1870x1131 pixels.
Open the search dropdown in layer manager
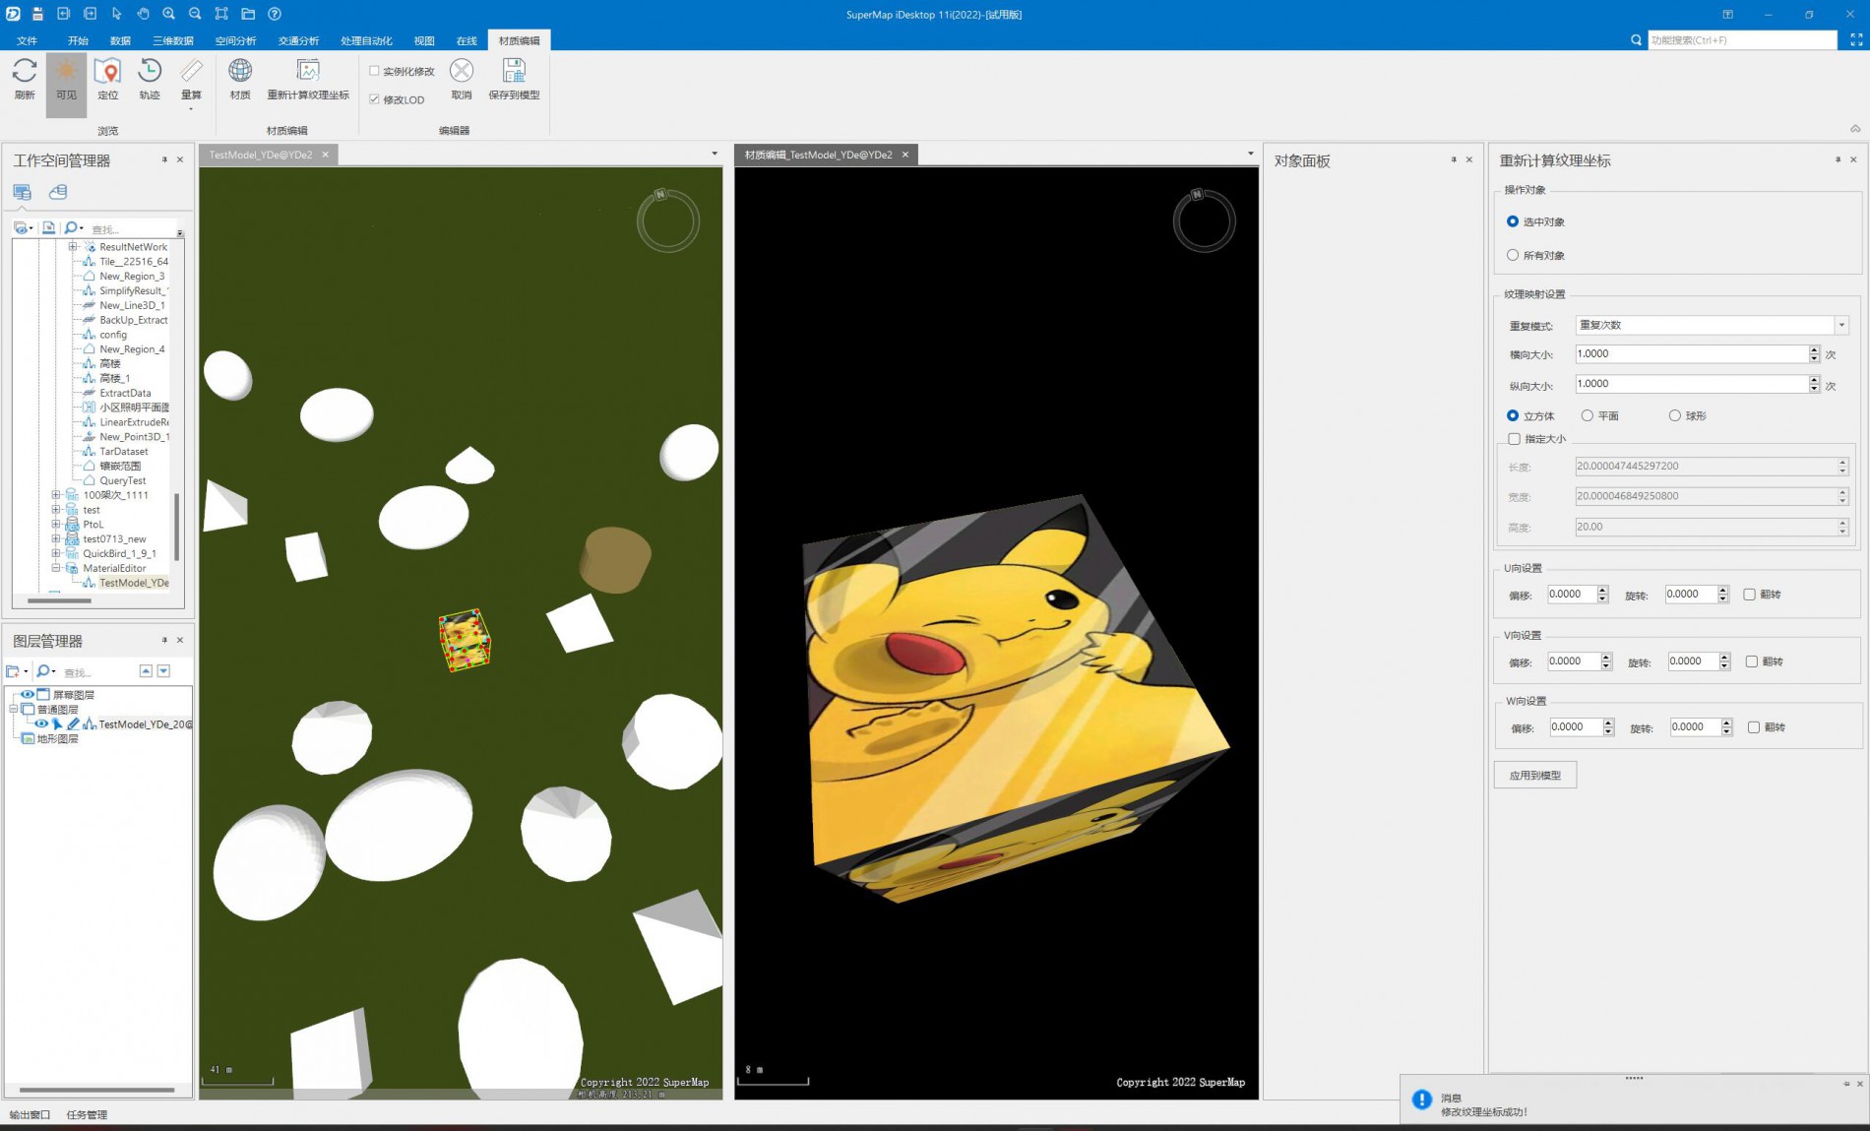(54, 671)
